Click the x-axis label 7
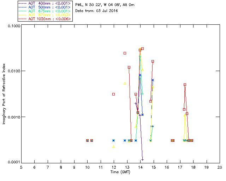 pyautogui.click(x=48, y=167)
